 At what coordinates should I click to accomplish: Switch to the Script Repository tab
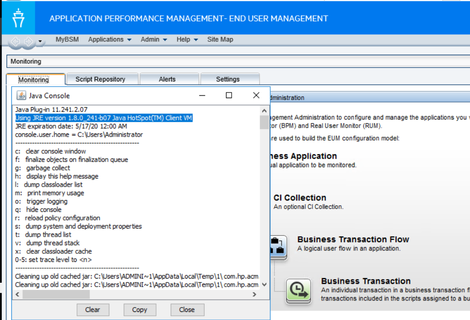pos(102,79)
